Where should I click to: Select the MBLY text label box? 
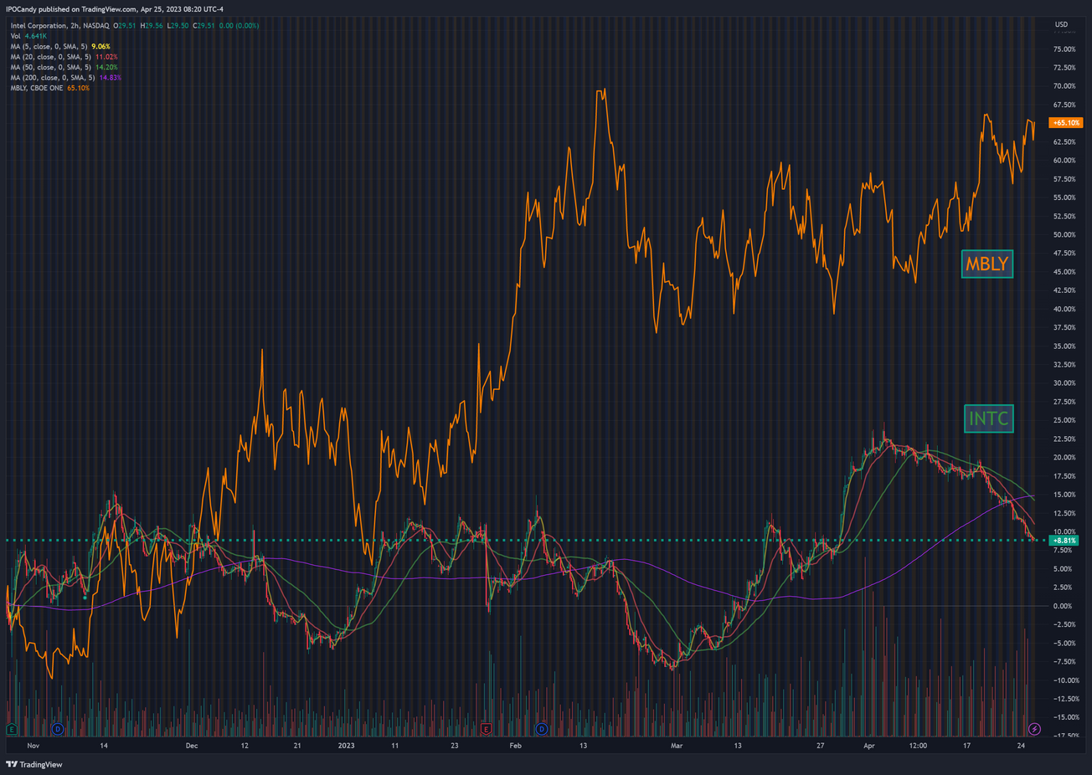tap(987, 264)
